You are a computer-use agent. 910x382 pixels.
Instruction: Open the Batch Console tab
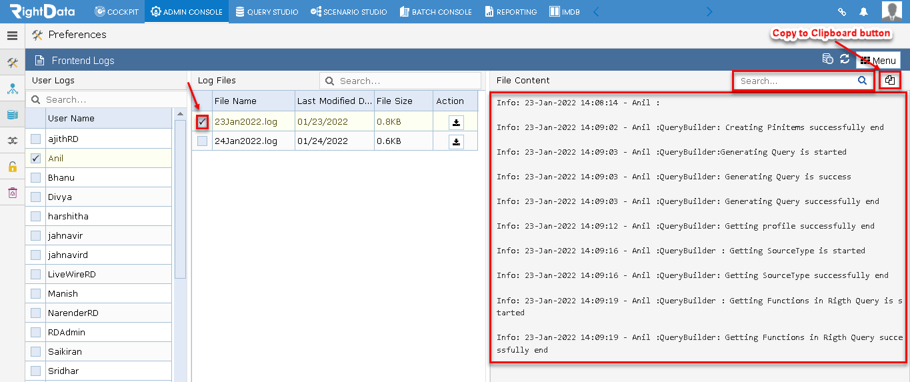[436, 12]
